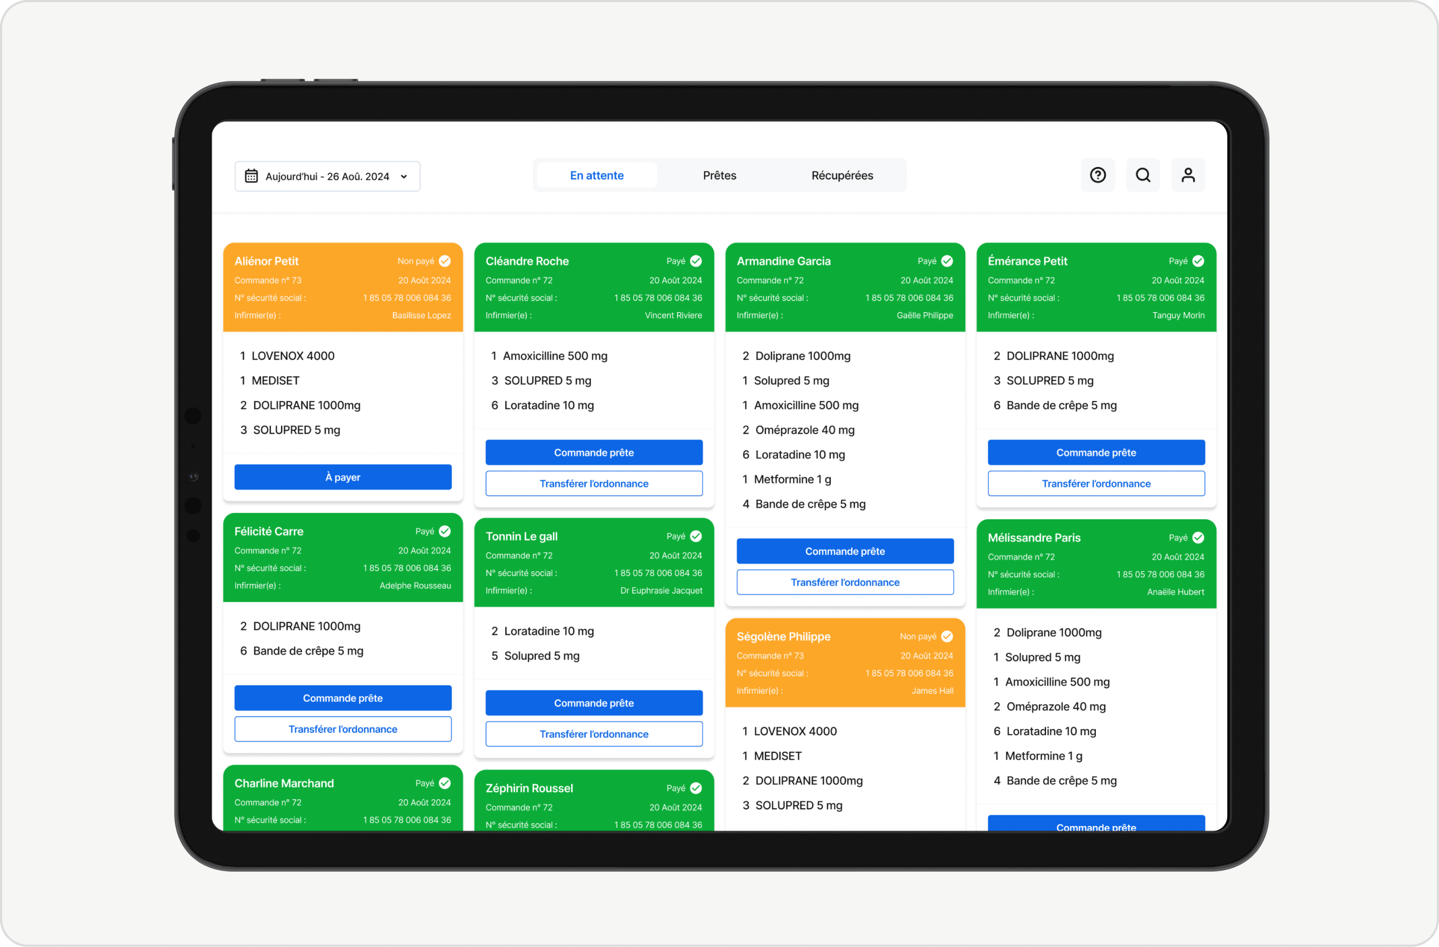1439x947 pixels.
Task: Click À payer button for Aliénor Petit
Action: tap(343, 477)
